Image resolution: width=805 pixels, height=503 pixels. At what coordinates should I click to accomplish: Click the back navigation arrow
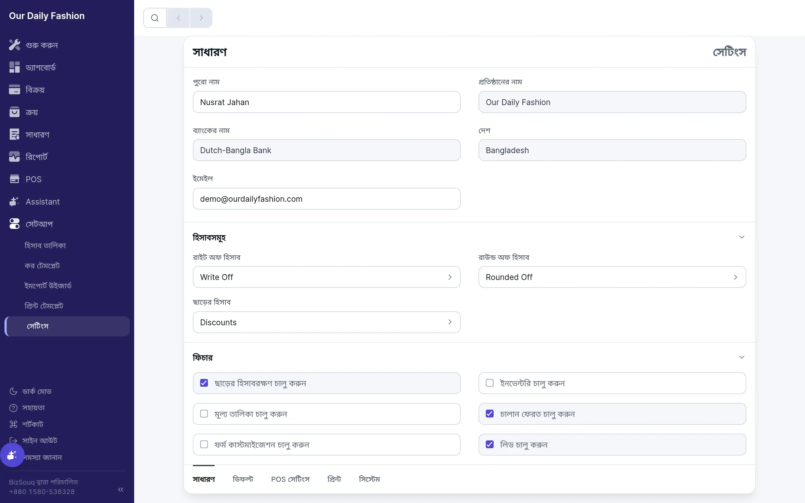178,18
